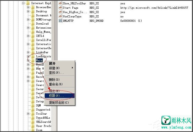Expand the DOMStorage key node

[28, 20]
